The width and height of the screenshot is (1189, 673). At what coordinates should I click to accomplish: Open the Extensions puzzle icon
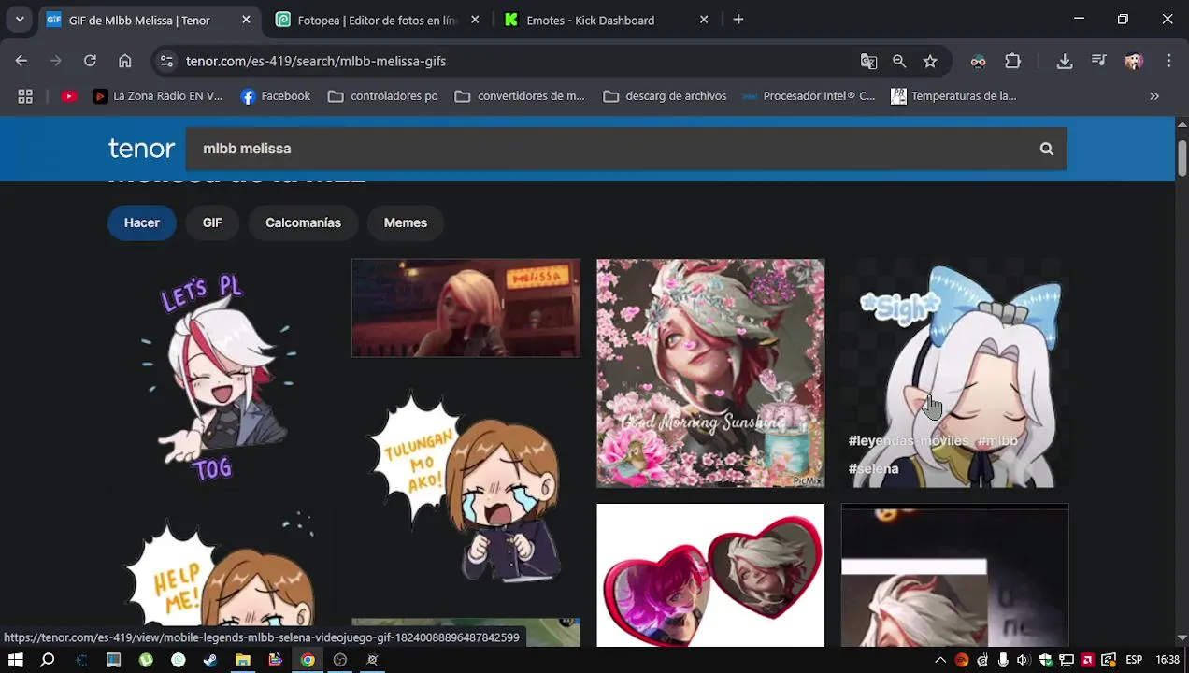pyautogui.click(x=1012, y=61)
